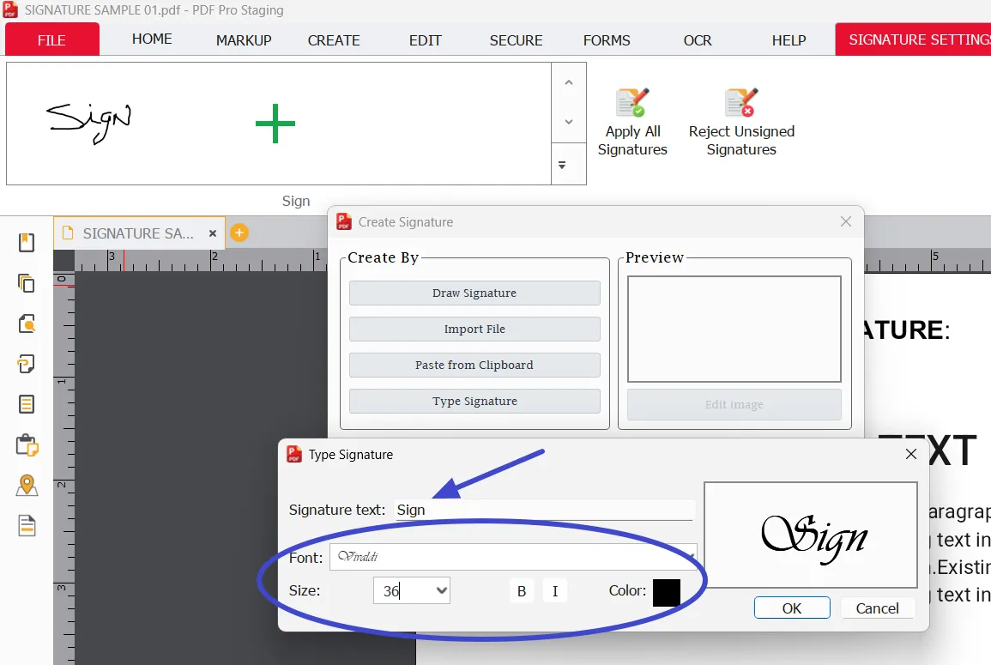Image resolution: width=991 pixels, height=665 pixels.
Task: Click the Apply All Signatures icon
Action: pos(632,103)
